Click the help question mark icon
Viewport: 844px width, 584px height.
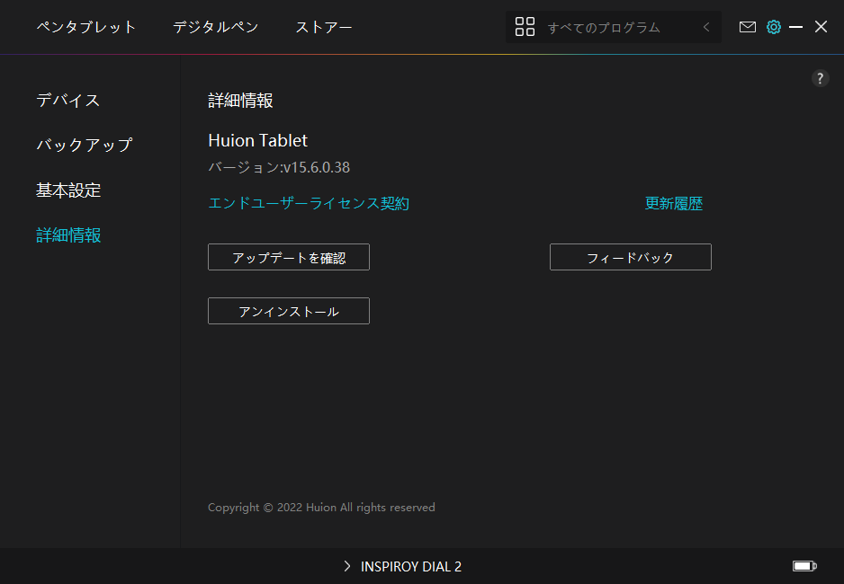(820, 78)
